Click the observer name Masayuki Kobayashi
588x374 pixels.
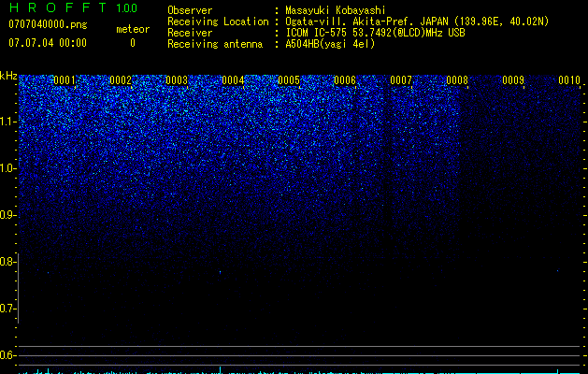[336, 10]
